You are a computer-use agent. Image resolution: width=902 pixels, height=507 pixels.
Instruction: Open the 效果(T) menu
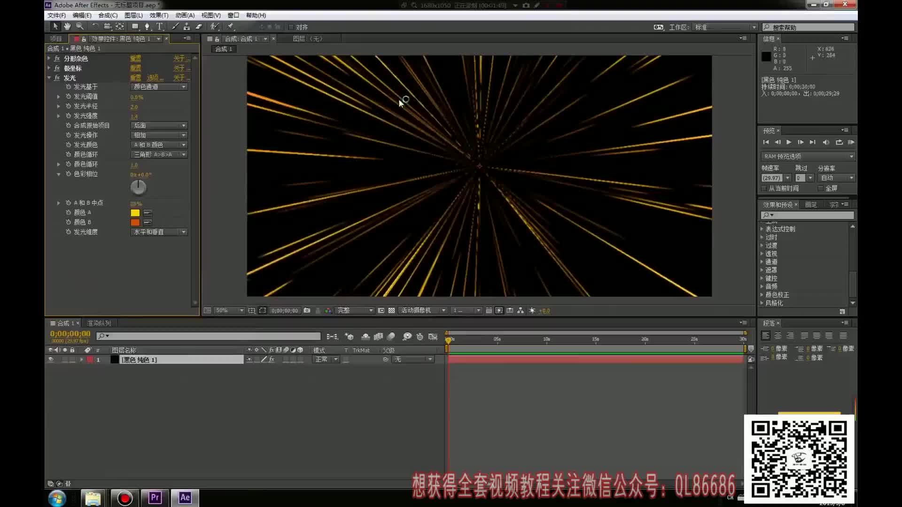(159, 15)
